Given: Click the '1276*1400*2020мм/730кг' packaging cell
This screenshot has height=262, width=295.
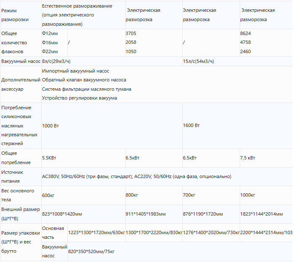Looking at the screenshot, I should (x=211, y=232).
